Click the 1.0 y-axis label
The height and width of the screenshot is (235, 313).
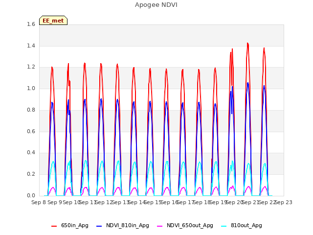(x=31, y=88)
